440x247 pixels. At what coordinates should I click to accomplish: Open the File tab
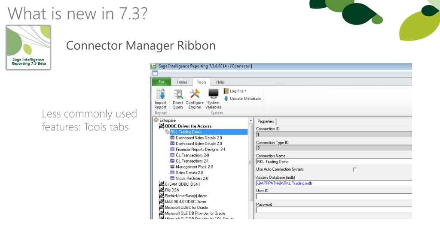(162, 82)
